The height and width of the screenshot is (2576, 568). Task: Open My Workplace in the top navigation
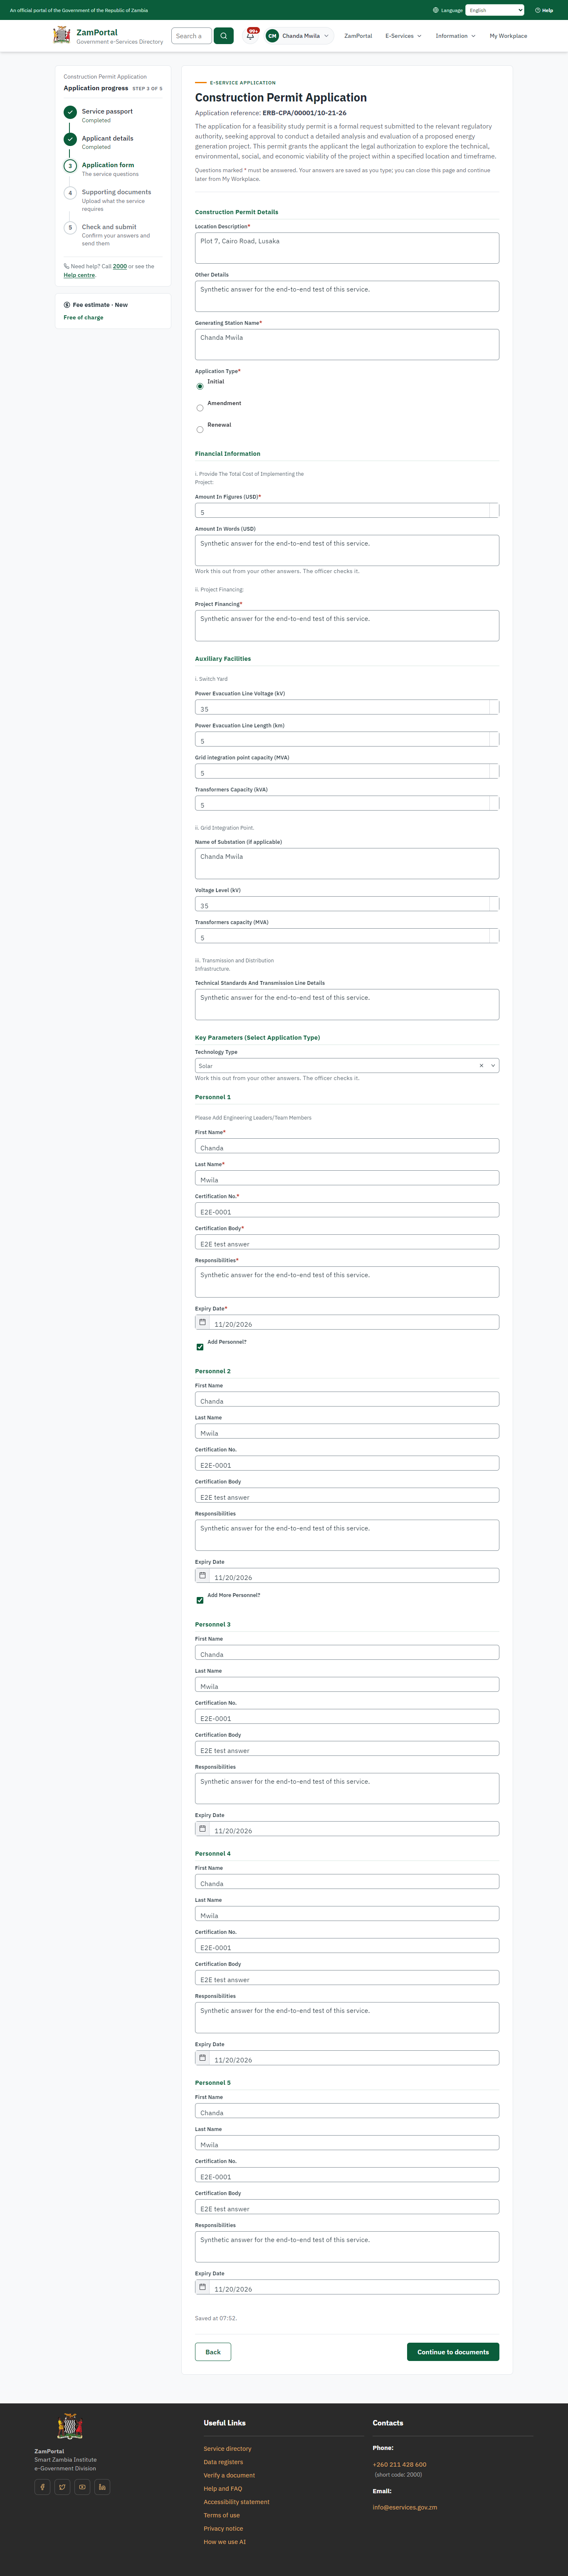[x=508, y=36]
